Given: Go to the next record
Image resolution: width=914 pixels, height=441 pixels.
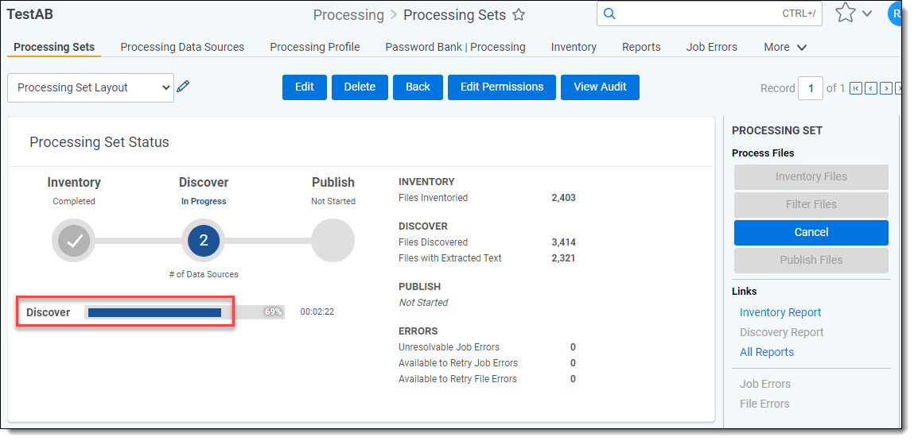Looking at the screenshot, I should [x=885, y=88].
